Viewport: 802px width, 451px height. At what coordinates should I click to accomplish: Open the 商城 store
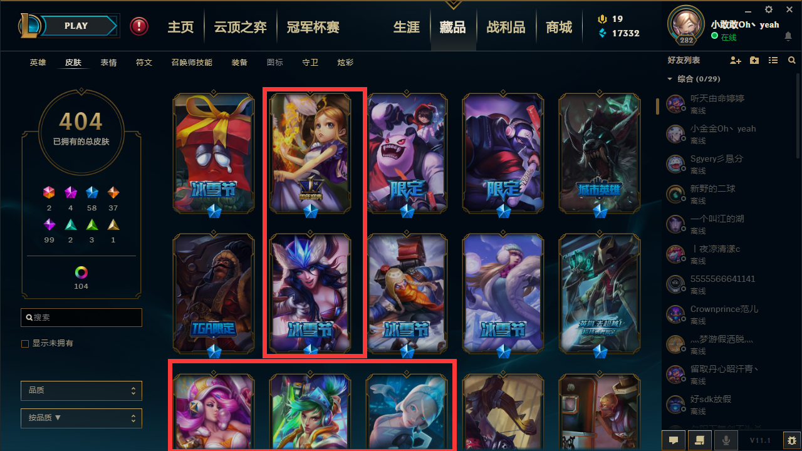click(x=559, y=27)
